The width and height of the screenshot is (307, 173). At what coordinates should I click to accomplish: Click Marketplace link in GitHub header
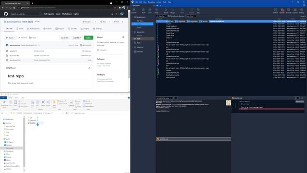pos(67,14)
